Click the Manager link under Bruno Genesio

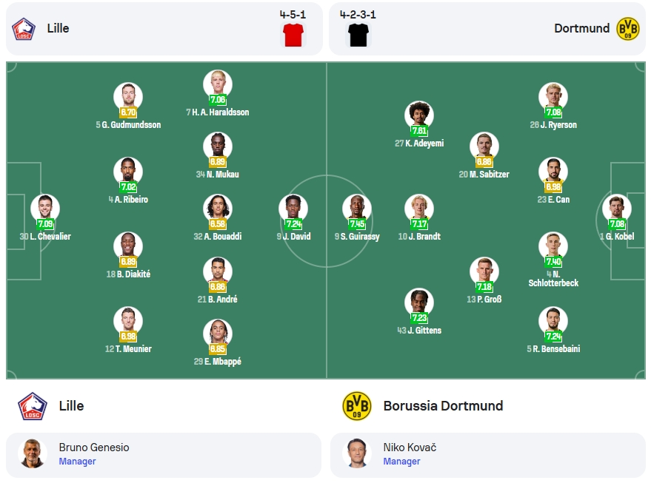click(77, 462)
